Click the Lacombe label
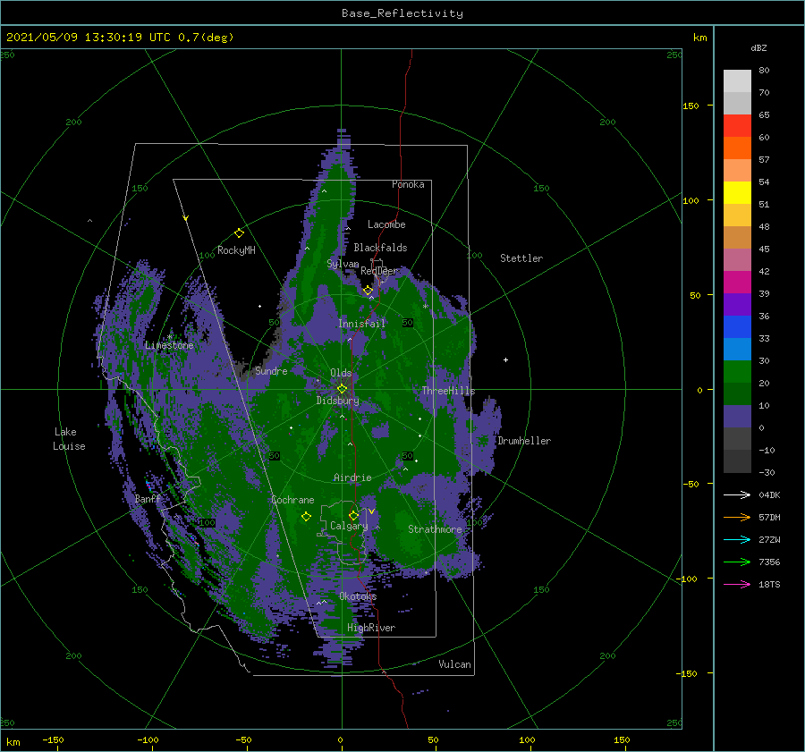The image size is (805, 752). (x=386, y=224)
